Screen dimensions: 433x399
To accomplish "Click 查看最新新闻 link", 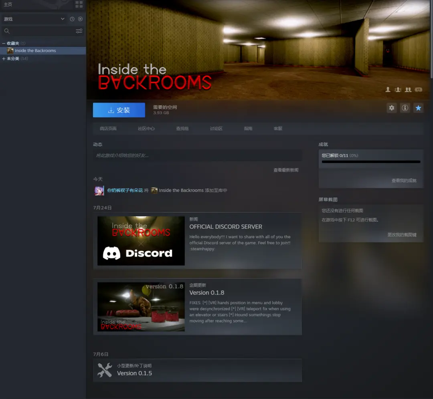I will [x=286, y=170].
